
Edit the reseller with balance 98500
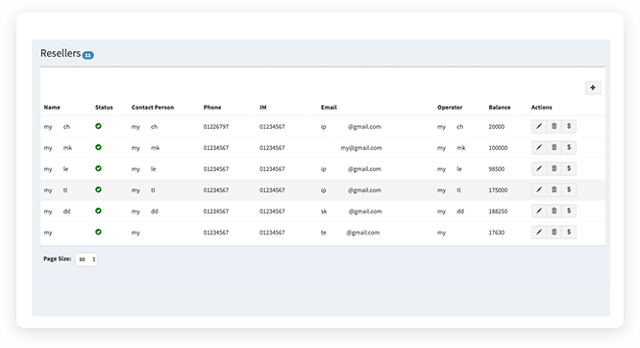click(x=539, y=168)
